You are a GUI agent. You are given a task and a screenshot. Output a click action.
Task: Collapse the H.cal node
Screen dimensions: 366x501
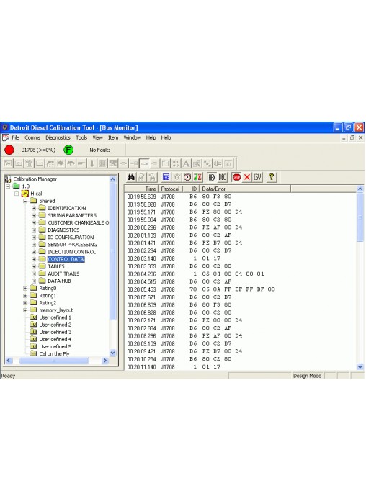tap(17, 194)
